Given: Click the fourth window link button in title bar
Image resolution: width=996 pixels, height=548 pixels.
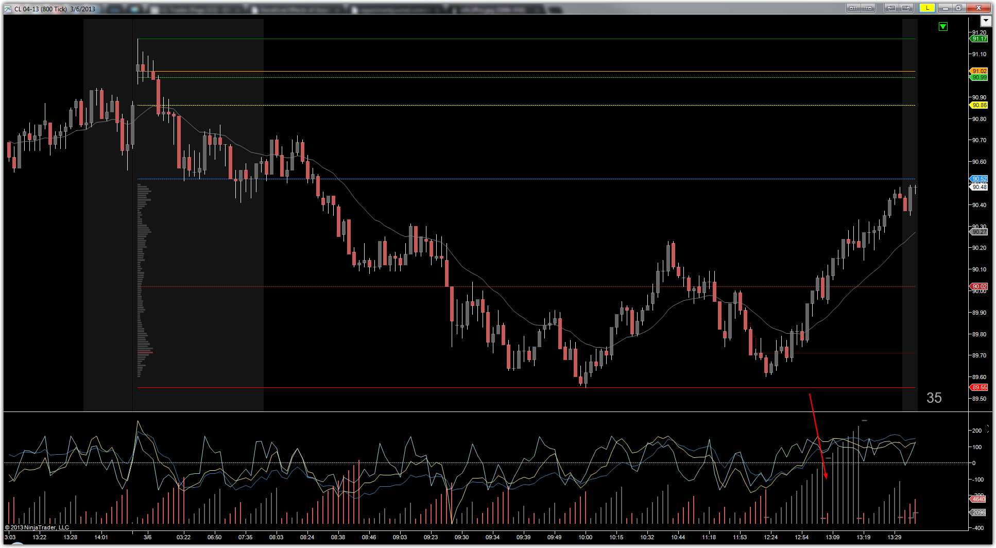Looking at the screenshot, I should [x=907, y=8].
